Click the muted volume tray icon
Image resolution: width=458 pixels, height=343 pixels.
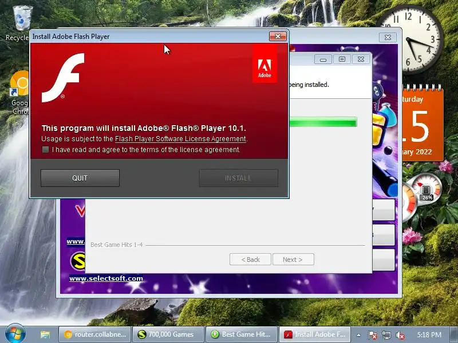click(400, 335)
